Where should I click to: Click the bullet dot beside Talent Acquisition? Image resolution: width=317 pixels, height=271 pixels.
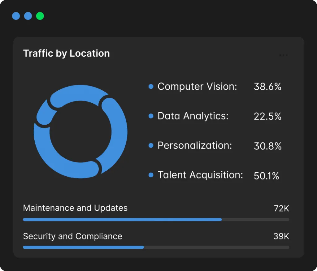151,175
